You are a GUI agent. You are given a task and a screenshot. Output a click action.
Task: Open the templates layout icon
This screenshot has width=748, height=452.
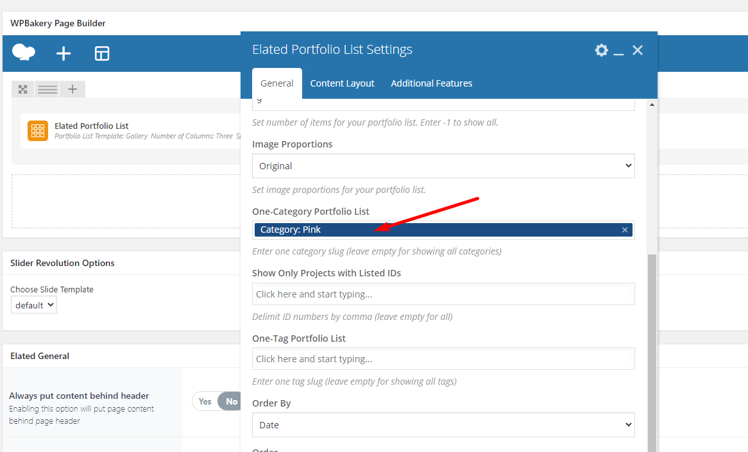click(x=102, y=53)
